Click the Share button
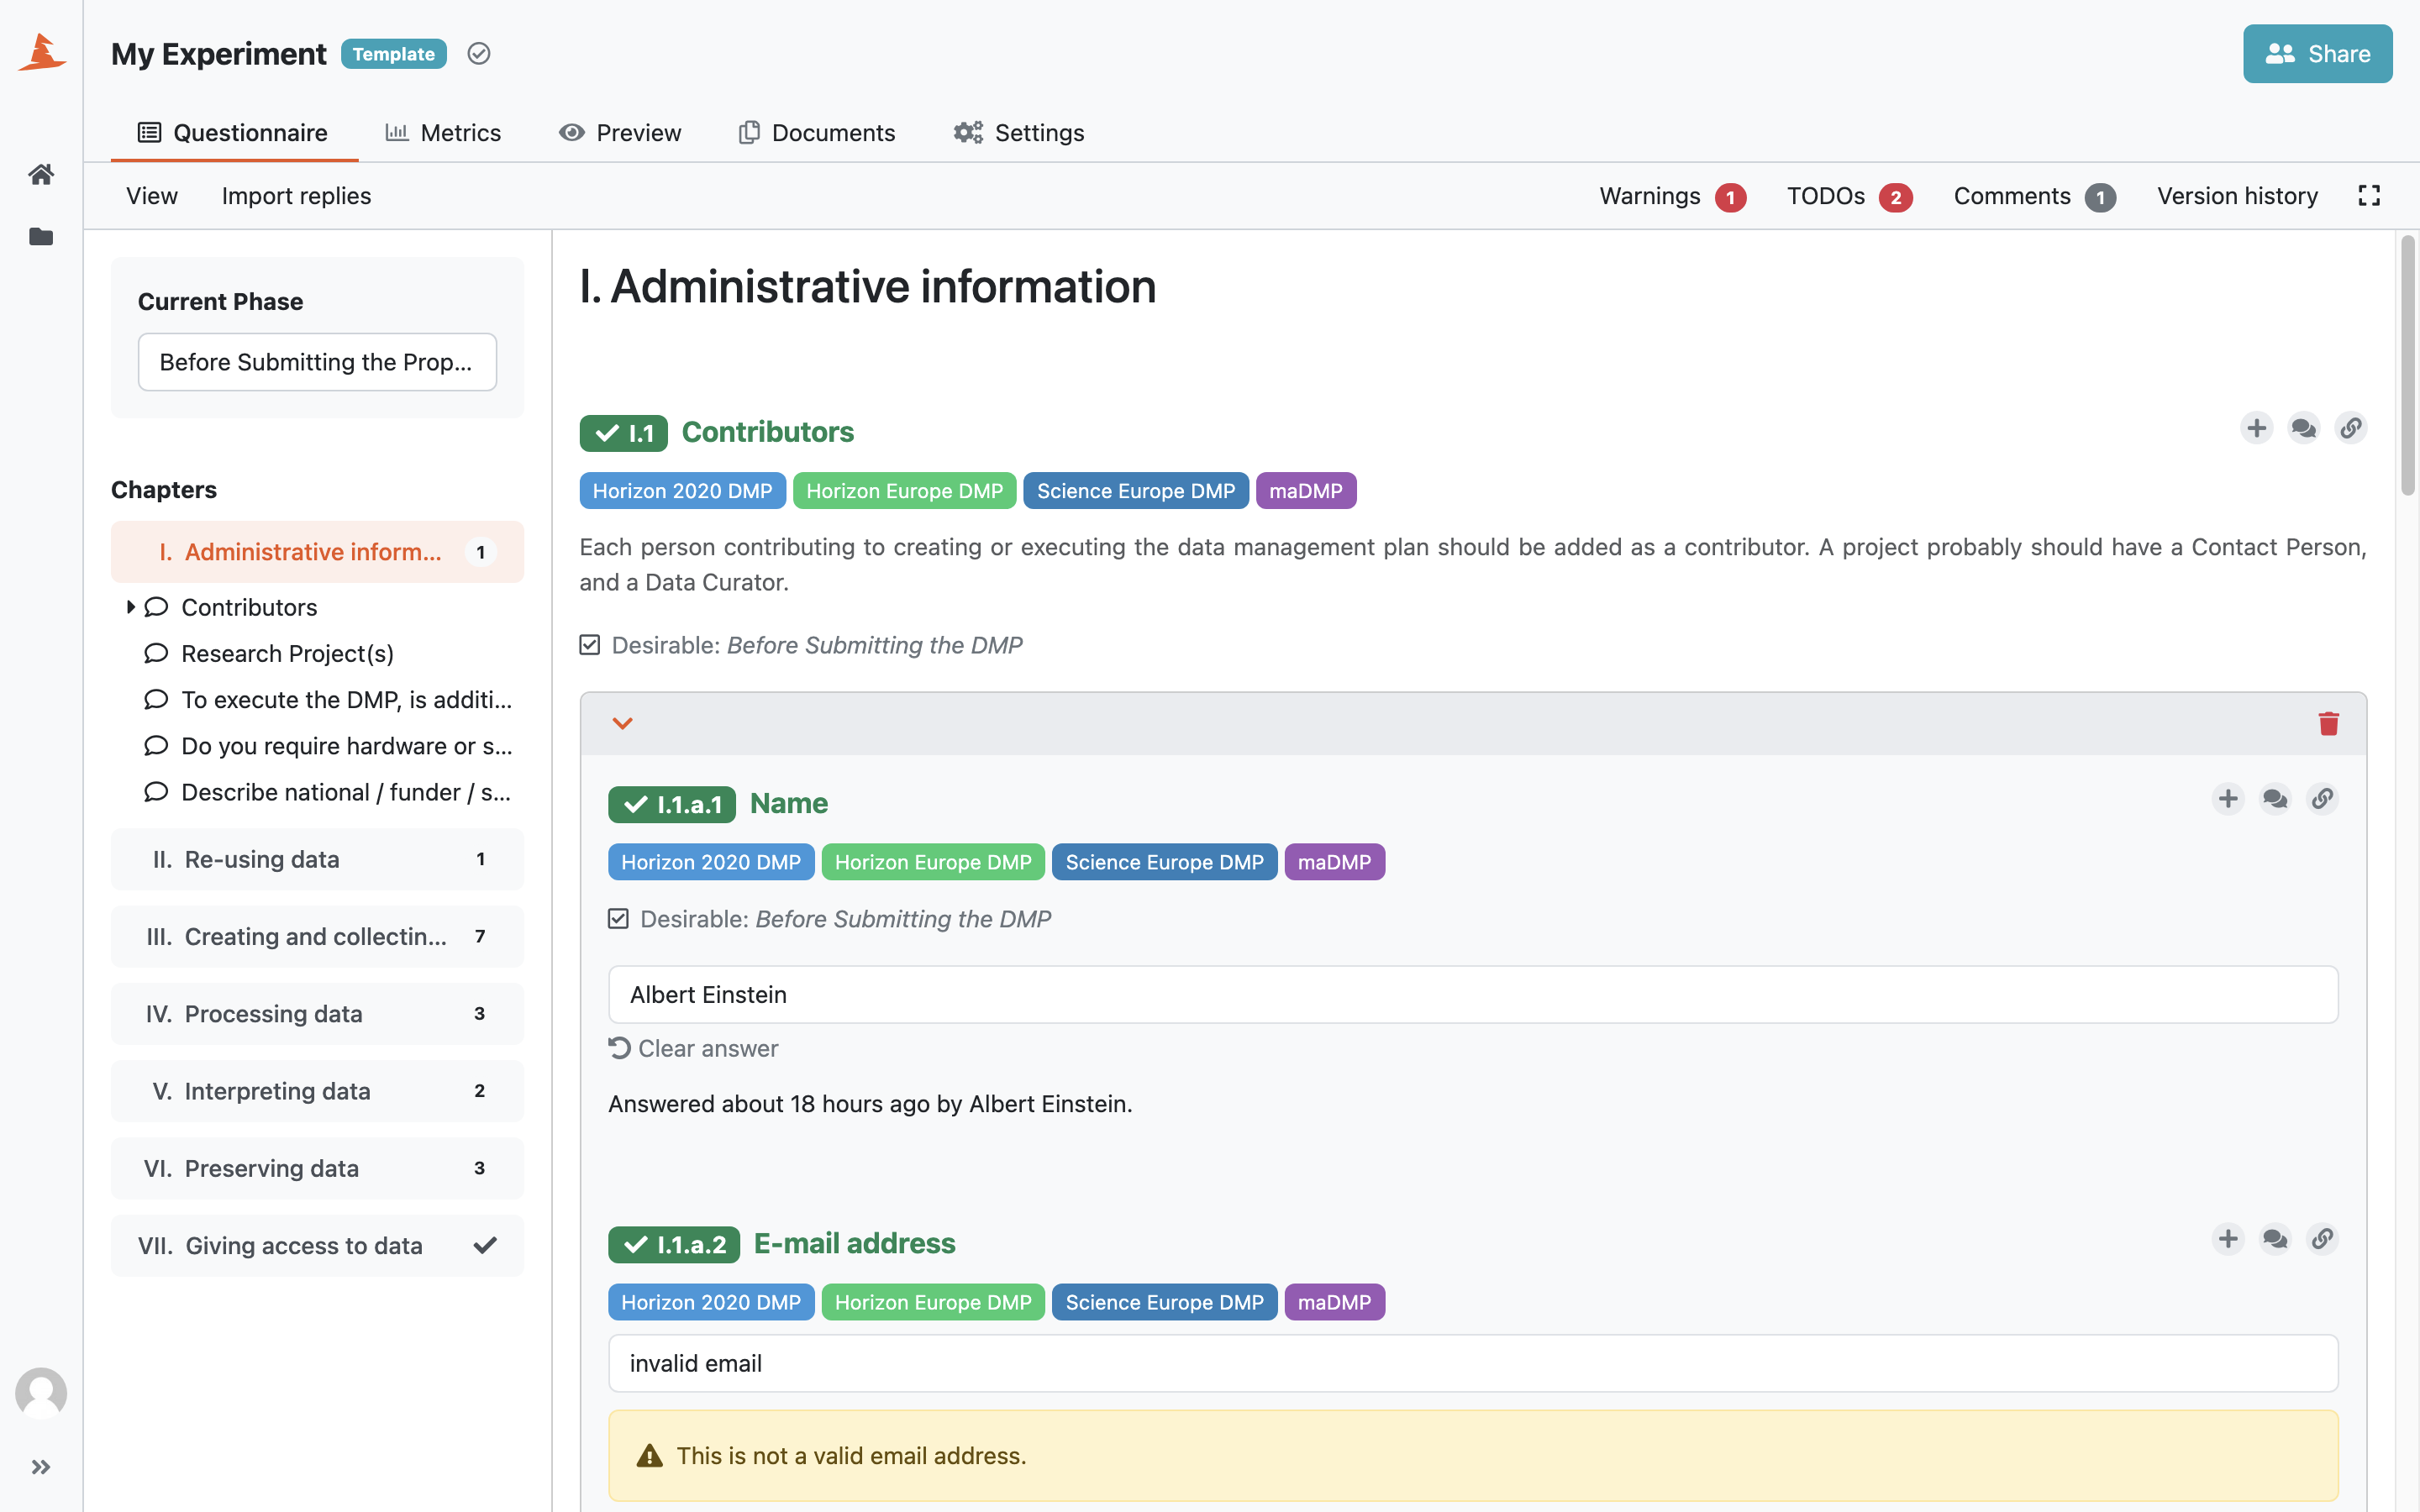The height and width of the screenshot is (1512, 2420). 2317,54
